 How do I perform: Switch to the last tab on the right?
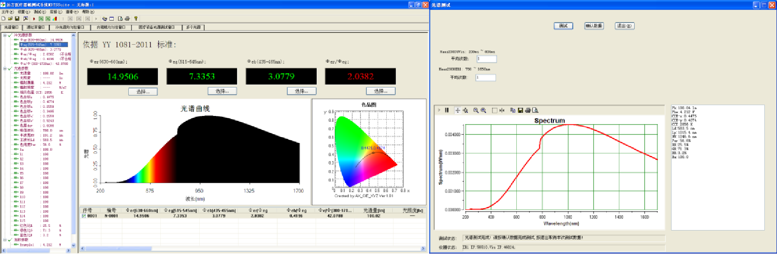[x=193, y=28]
